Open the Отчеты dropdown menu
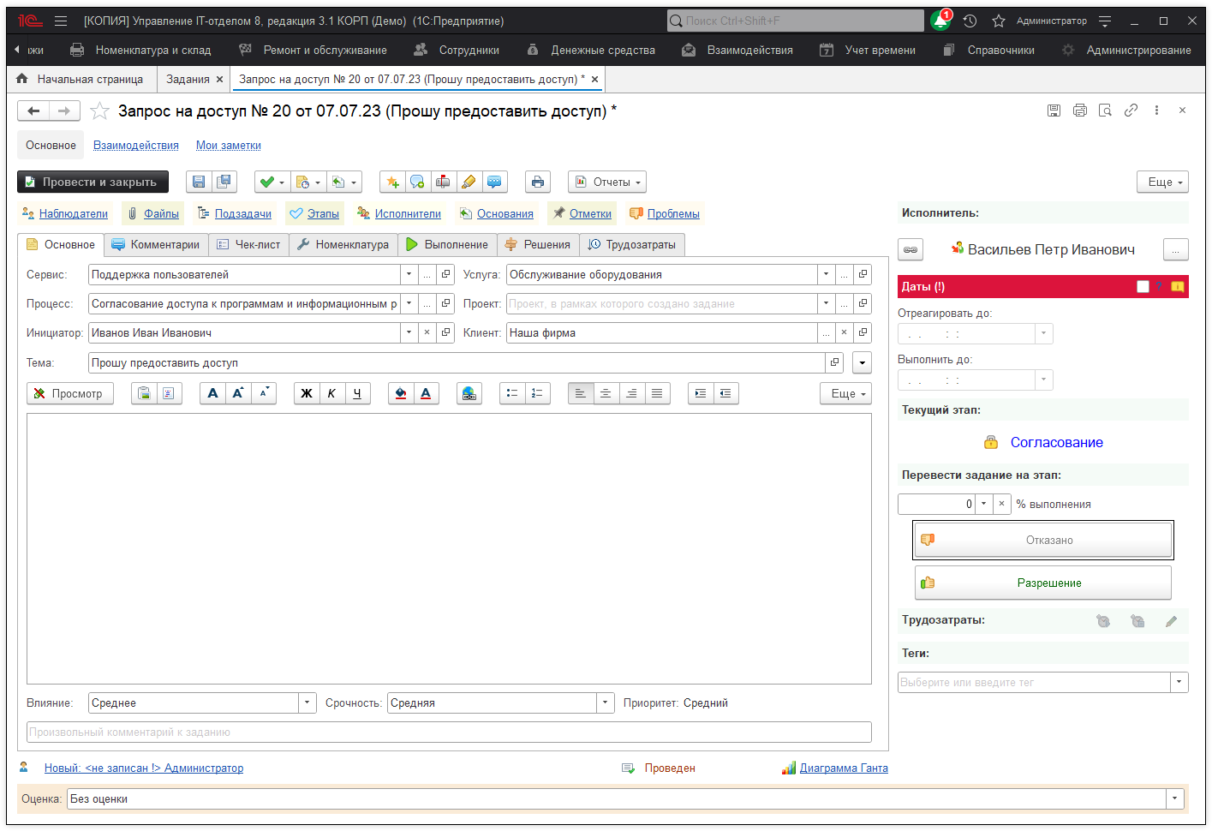This screenshot has height=831, width=1212. [607, 182]
